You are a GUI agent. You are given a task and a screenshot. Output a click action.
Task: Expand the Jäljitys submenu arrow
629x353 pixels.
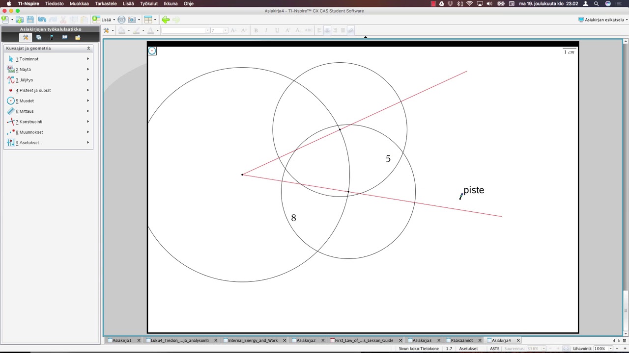pyautogui.click(x=88, y=80)
